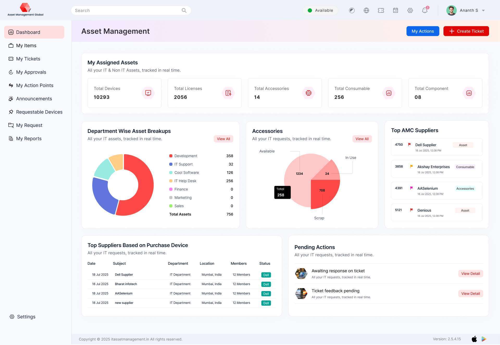View Detail for Awaiting response ticket

point(470,273)
